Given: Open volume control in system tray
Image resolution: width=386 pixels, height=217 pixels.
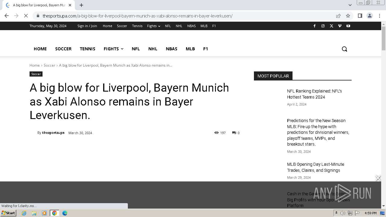Looking at the screenshot, I should [x=343, y=213].
